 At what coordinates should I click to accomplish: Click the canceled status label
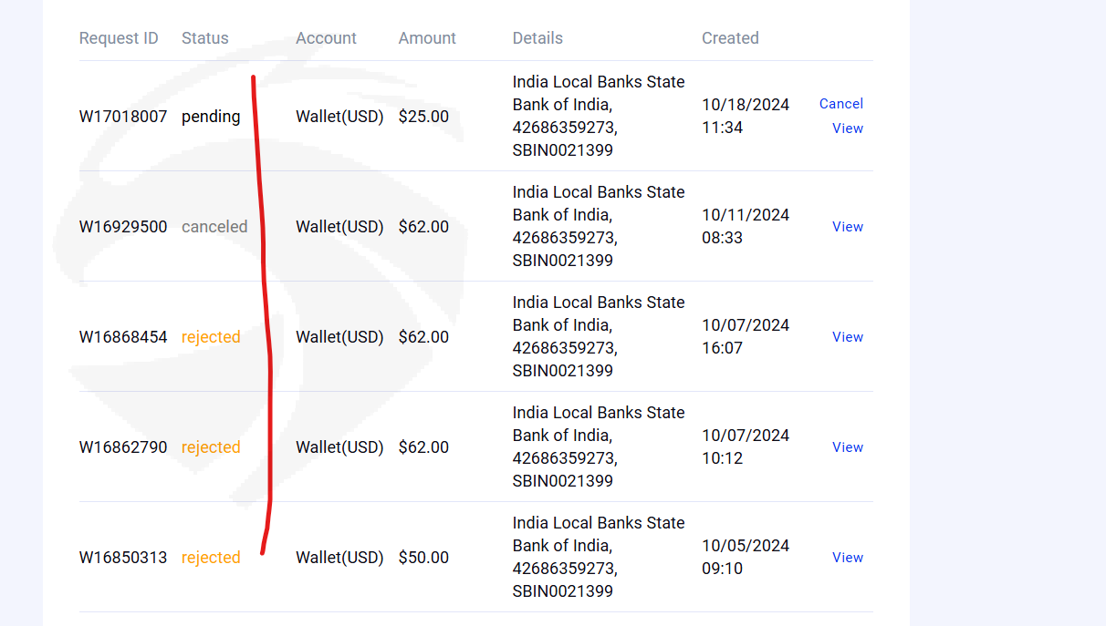[214, 227]
